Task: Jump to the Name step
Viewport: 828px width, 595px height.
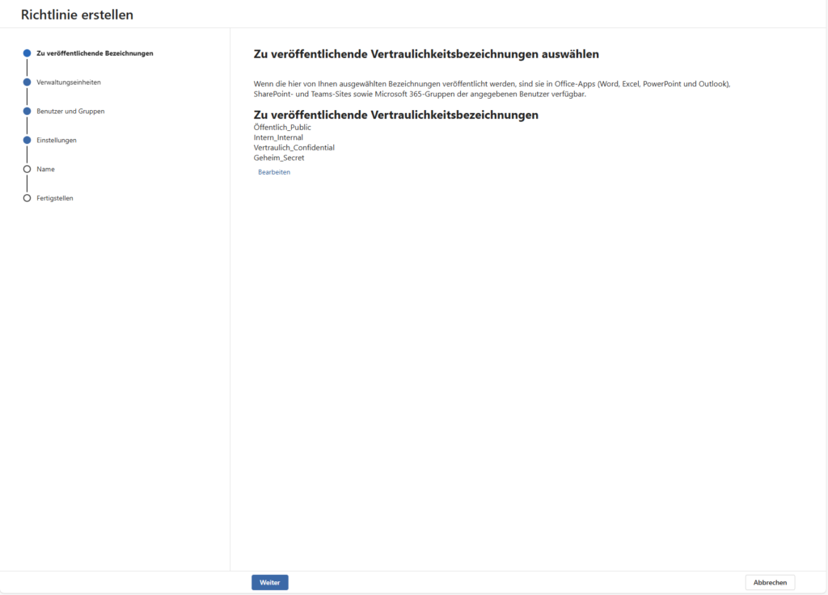Action: (45, 169)
